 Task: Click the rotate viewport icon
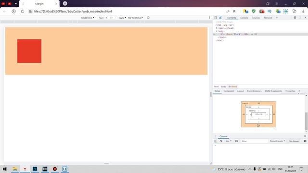point(148,18)
